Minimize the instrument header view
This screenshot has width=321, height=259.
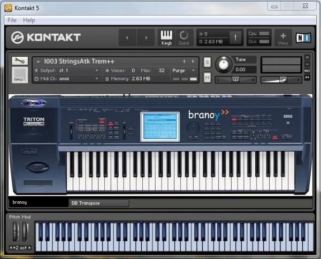click(307, 64)
